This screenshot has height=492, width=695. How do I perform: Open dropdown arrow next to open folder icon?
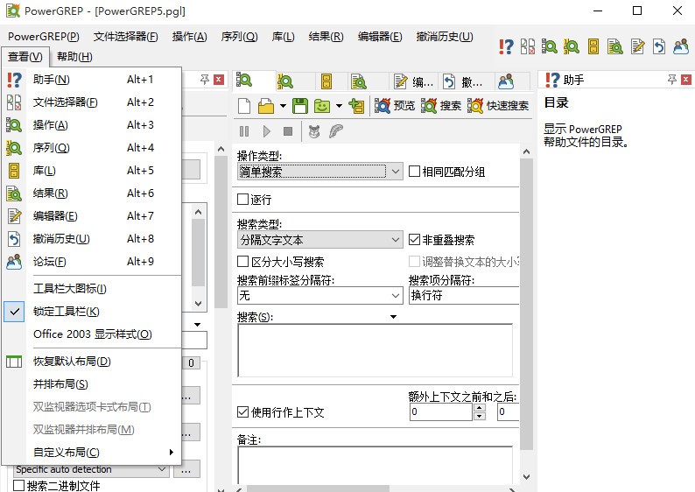pyautogui.click(x=283, y=106)
